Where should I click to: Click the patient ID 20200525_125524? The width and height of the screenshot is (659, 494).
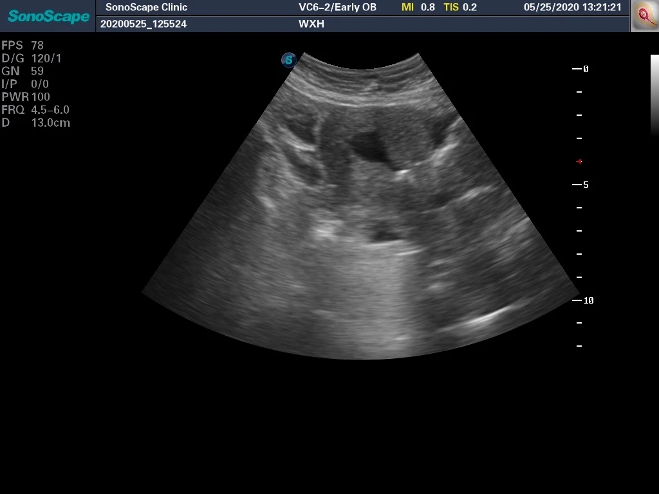(138, 24)
